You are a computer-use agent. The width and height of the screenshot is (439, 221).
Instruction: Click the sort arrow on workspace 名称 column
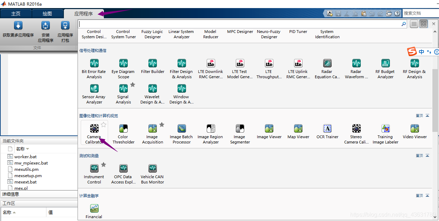pyautogui.click(x=14, y=213)
